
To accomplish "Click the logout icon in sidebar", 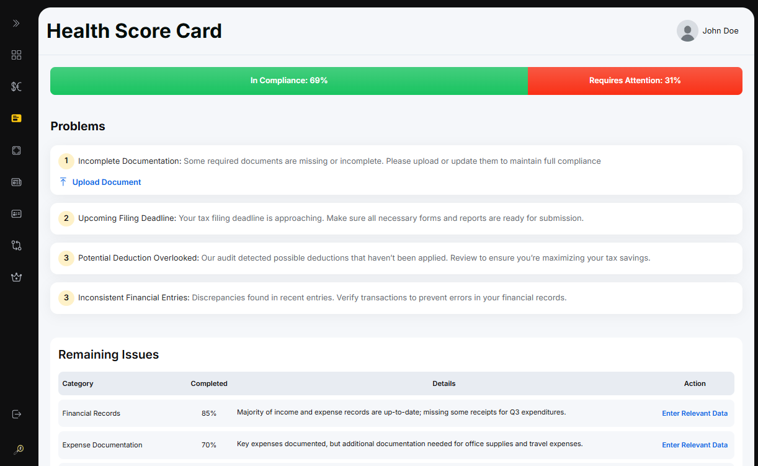I will pos(17,414).
